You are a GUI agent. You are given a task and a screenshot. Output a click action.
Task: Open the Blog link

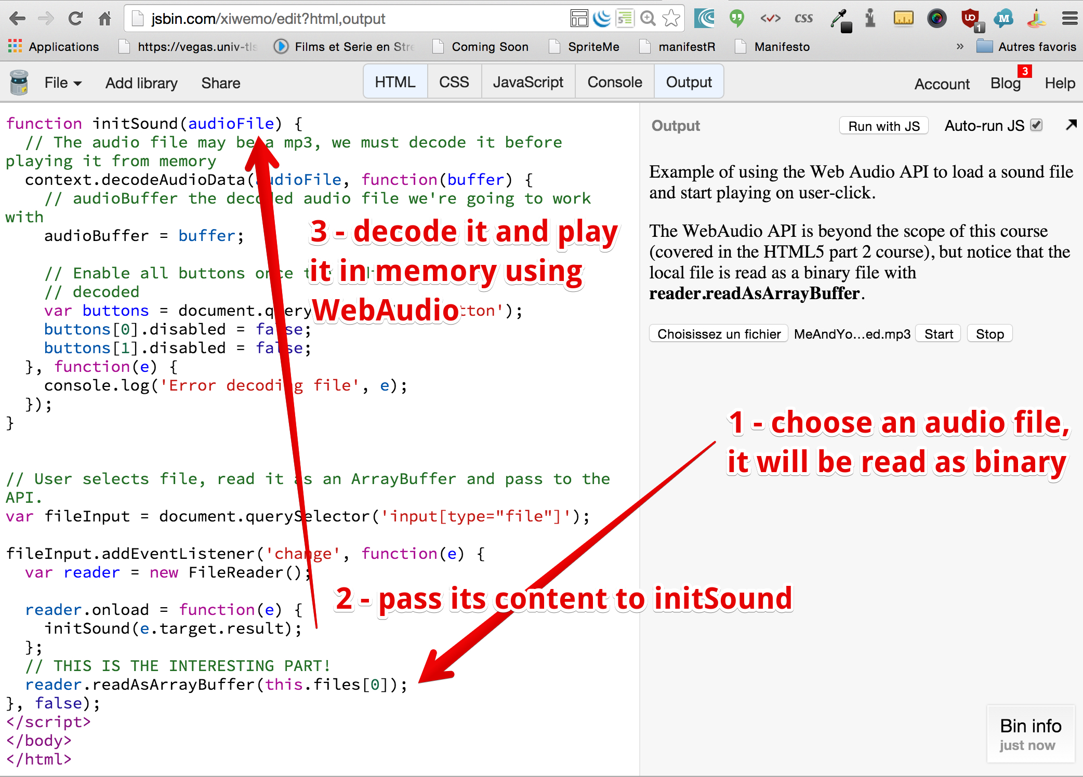coord(1005,83)
